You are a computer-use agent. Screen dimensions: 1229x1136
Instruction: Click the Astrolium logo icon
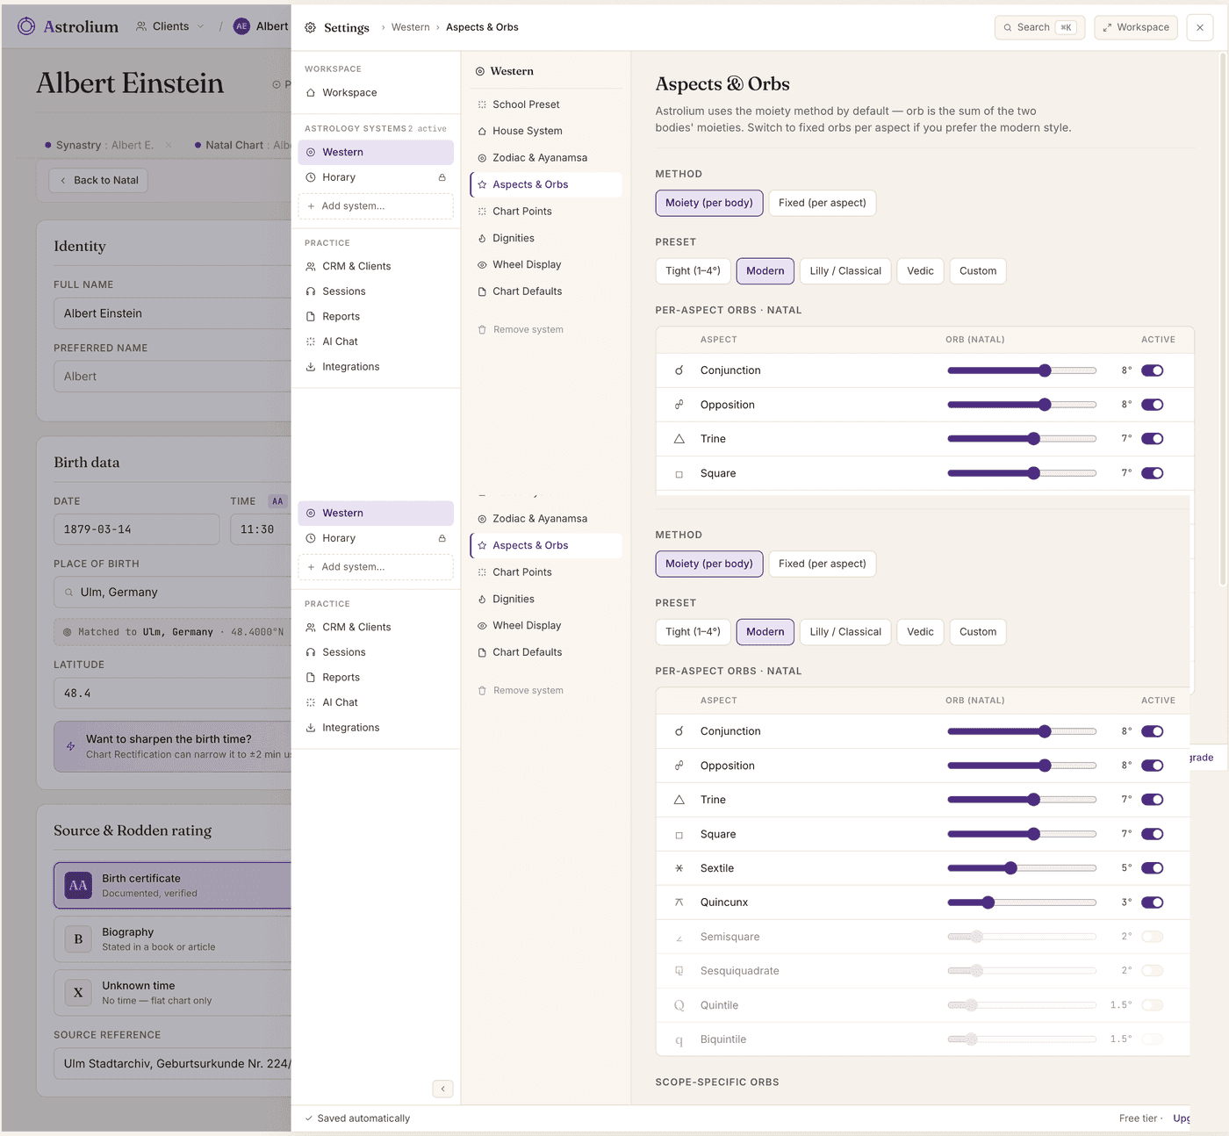click(26, 26)
